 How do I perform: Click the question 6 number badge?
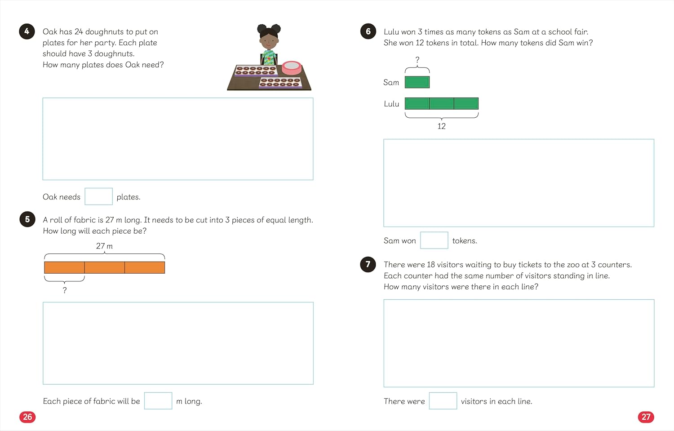pos(368,31)
